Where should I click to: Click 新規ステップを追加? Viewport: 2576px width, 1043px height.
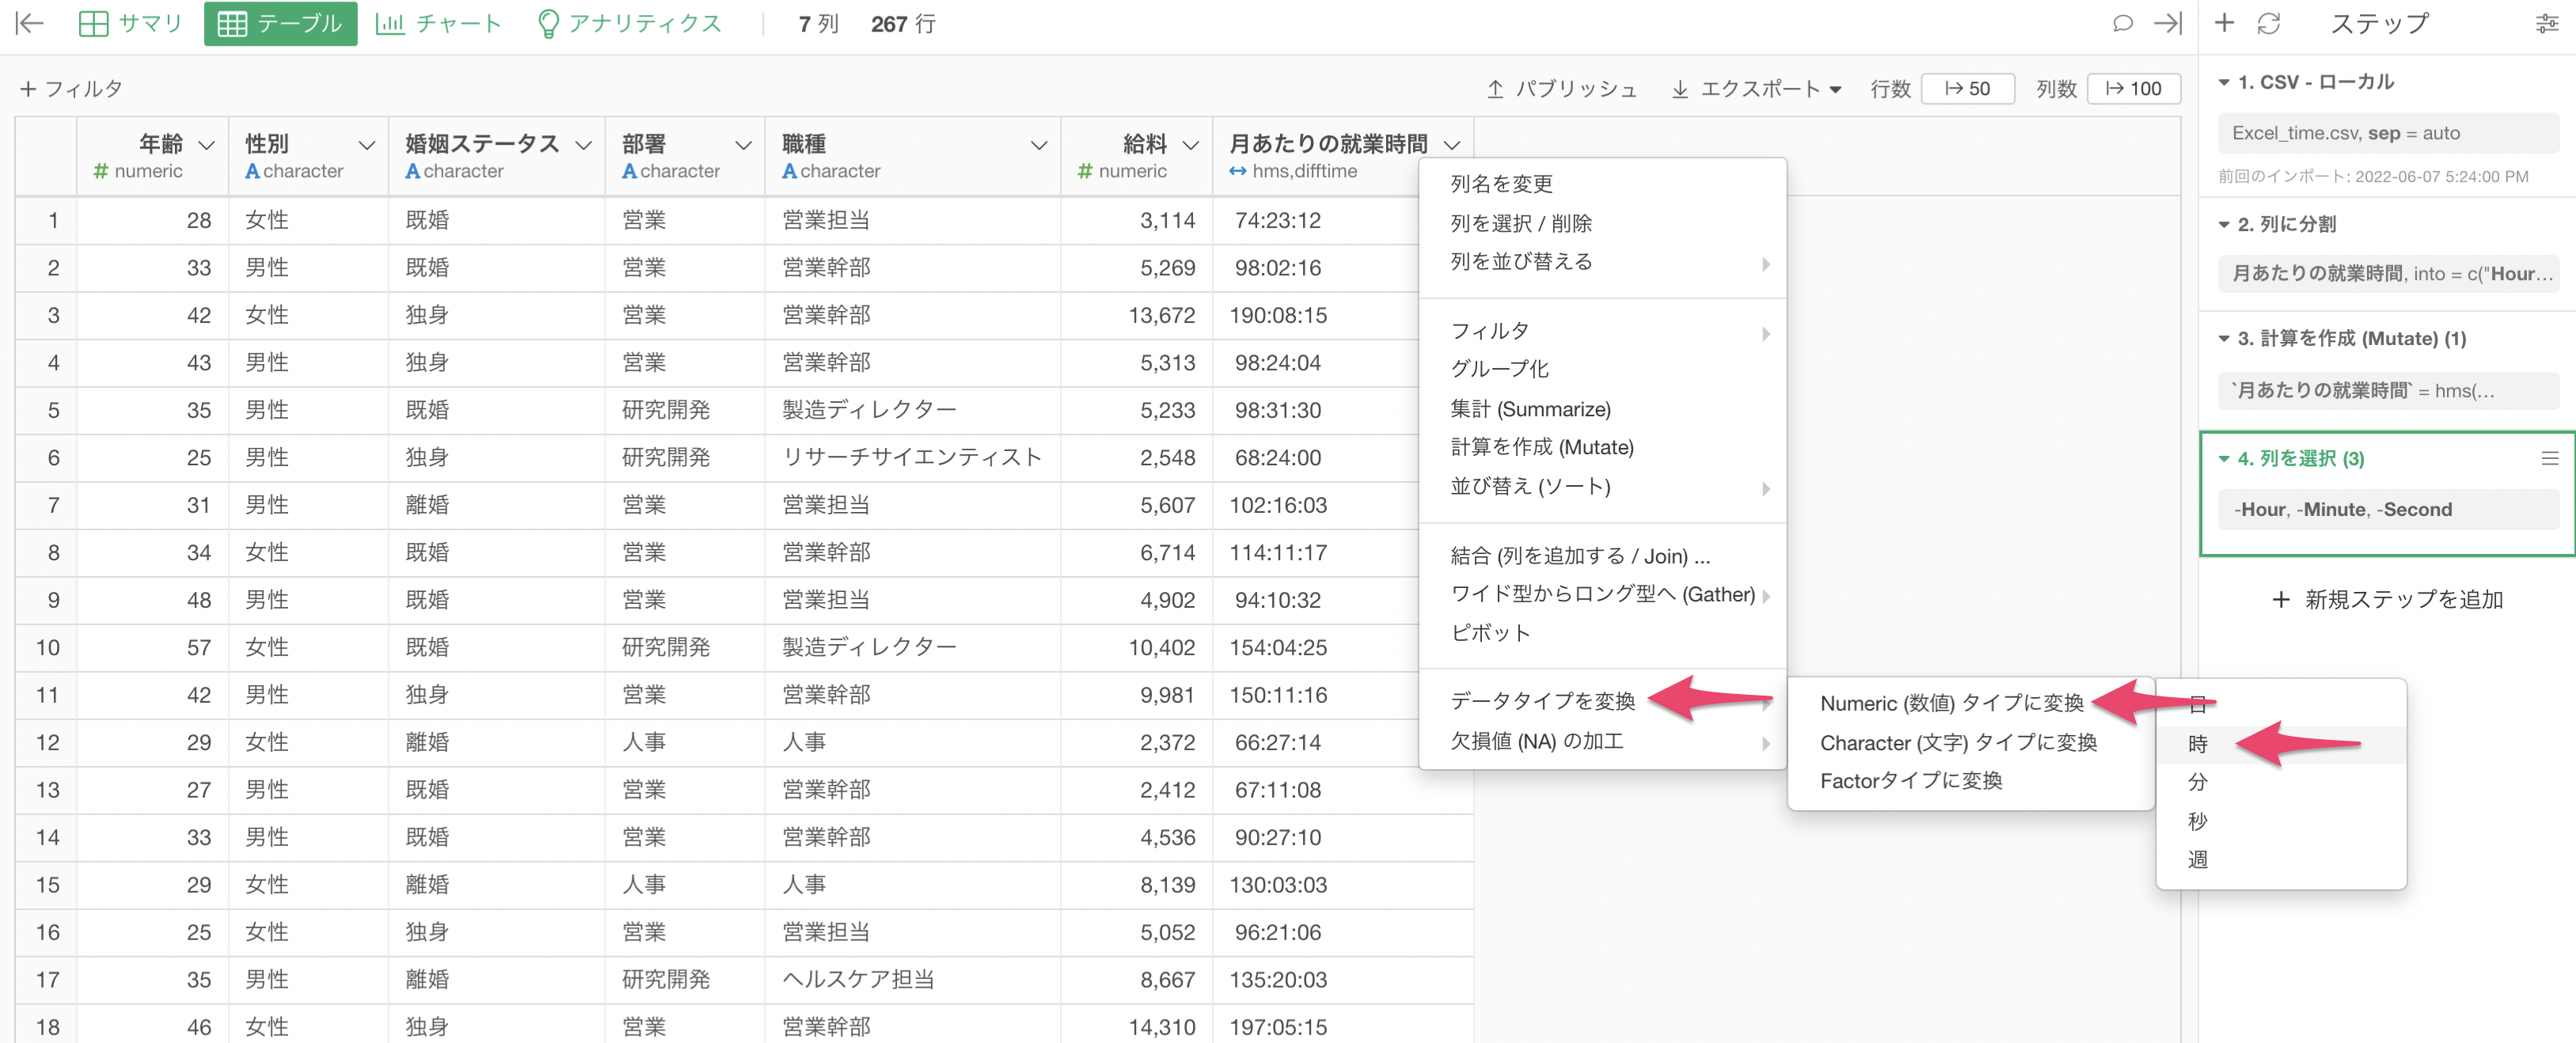pyautogui.click(x=2387, y=600)
